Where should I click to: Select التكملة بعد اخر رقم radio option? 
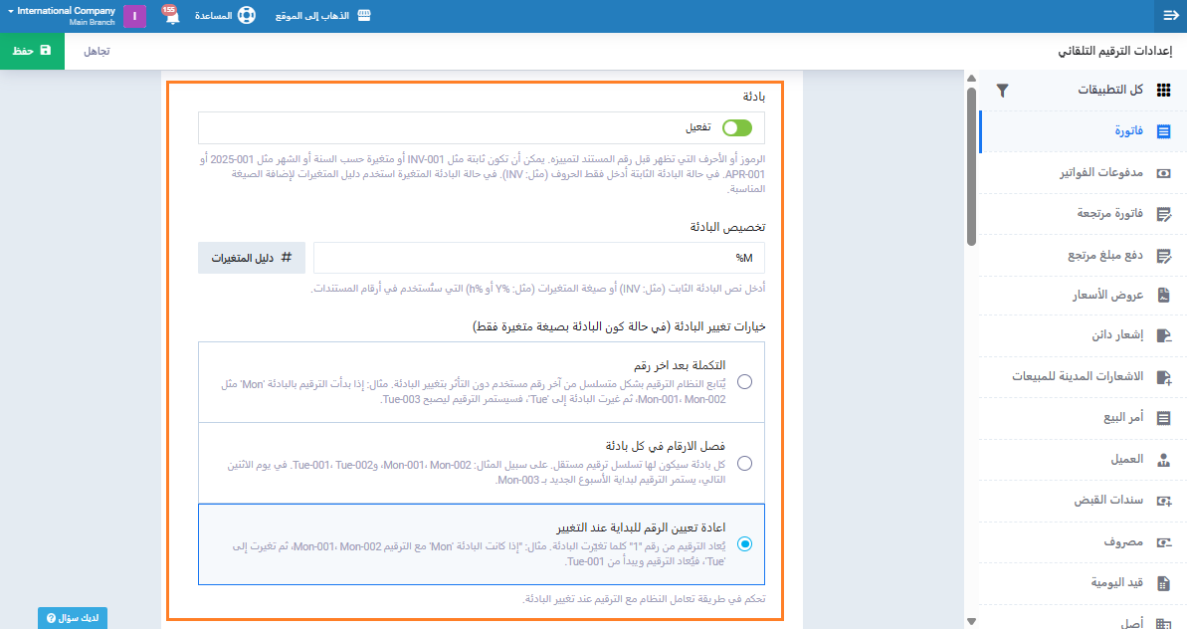click(x=744, y=381)
